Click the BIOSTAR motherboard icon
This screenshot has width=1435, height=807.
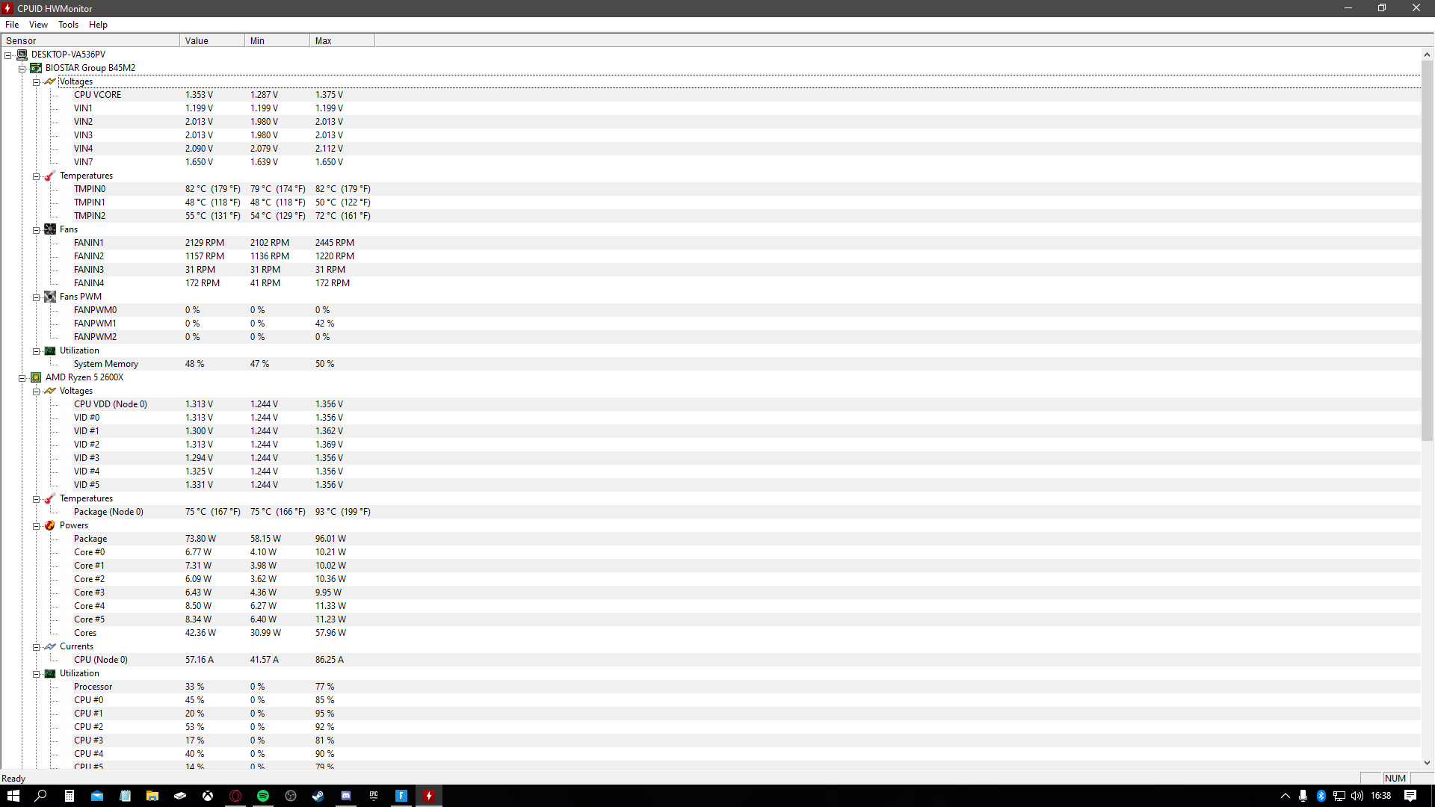(x=36, y=68)
